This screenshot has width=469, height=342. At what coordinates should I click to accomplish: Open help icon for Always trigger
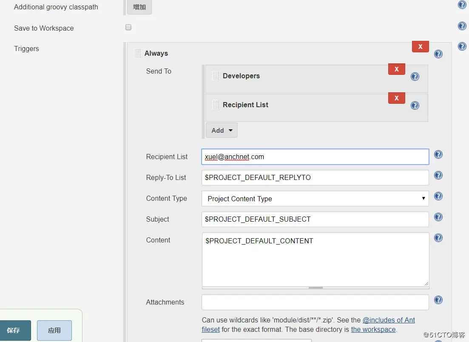[x=438, y=54]
